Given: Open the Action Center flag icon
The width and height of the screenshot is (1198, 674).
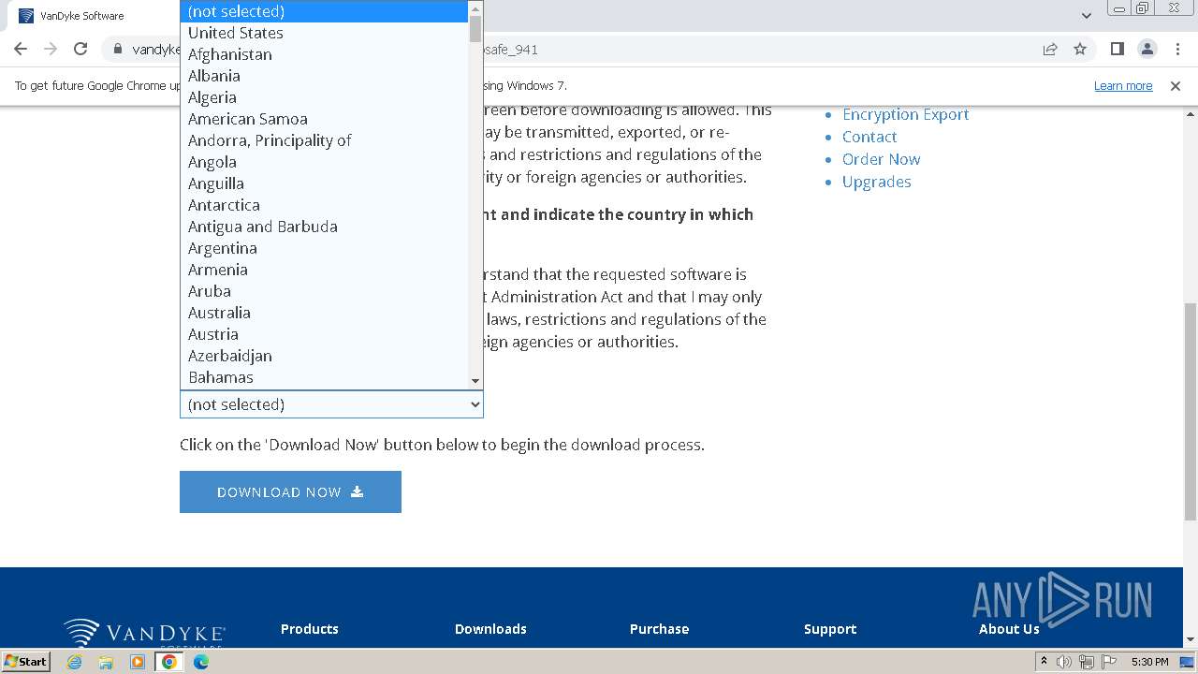Looking at the screenshot, I should click(1109, 662).
